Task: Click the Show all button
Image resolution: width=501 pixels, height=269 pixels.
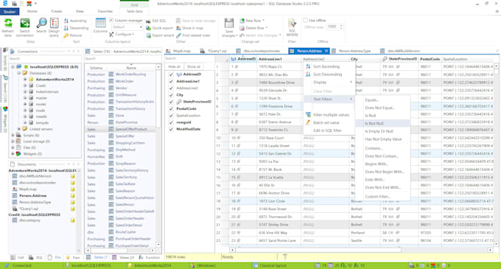Action: (194, 66)
